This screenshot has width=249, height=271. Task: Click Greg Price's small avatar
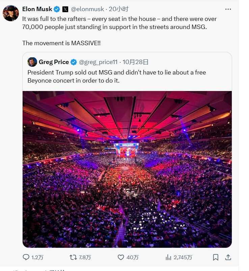[32, 62]
